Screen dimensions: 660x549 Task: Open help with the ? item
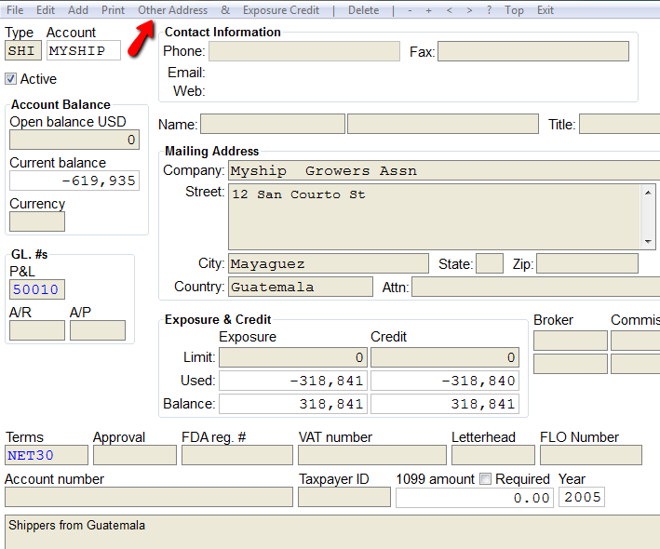[489, 10]
